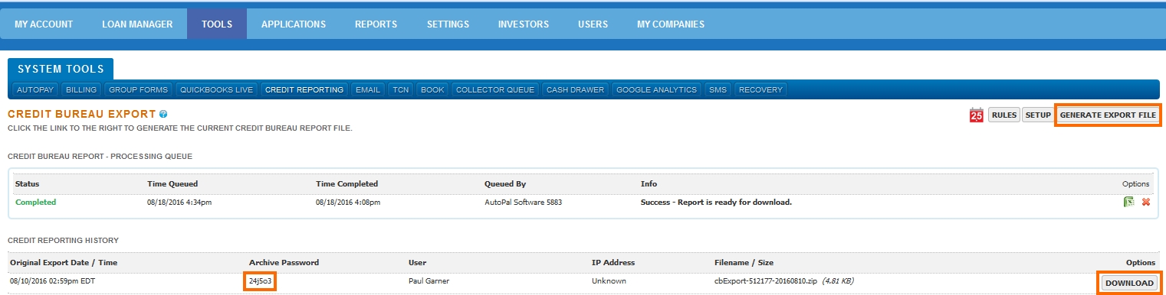Download the completed report via green file icon

1128,203
